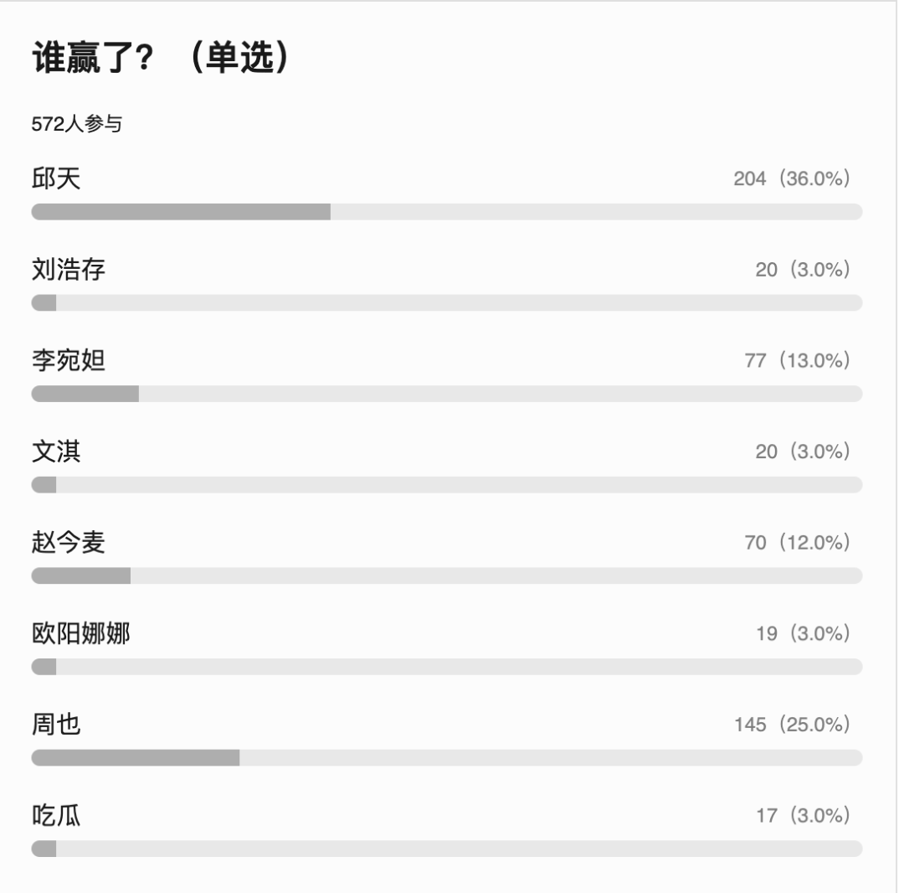Click the "204（36.0%）" vote count
The image size is (904, 893).
792,178
